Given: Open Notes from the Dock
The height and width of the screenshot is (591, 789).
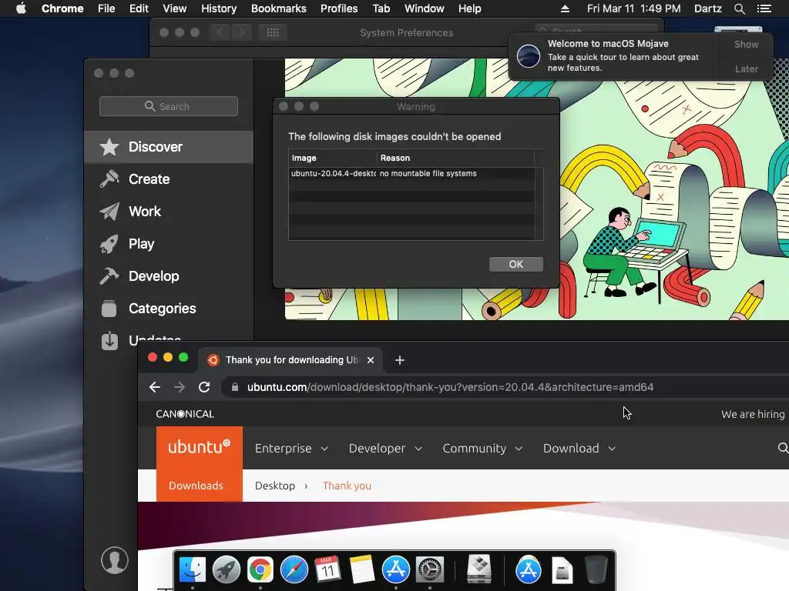Looking at the screenshot, I should (x=362, y=569).
